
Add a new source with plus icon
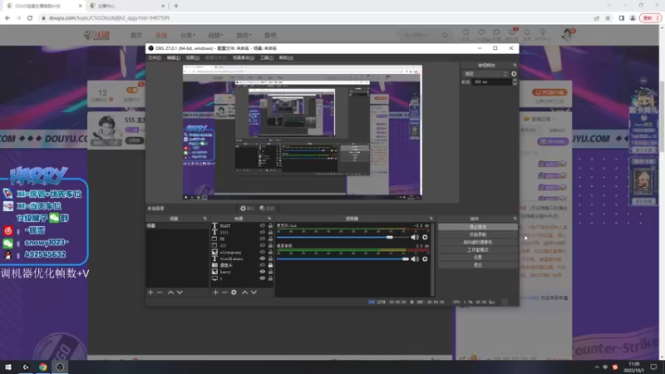[x=215, y=293]
